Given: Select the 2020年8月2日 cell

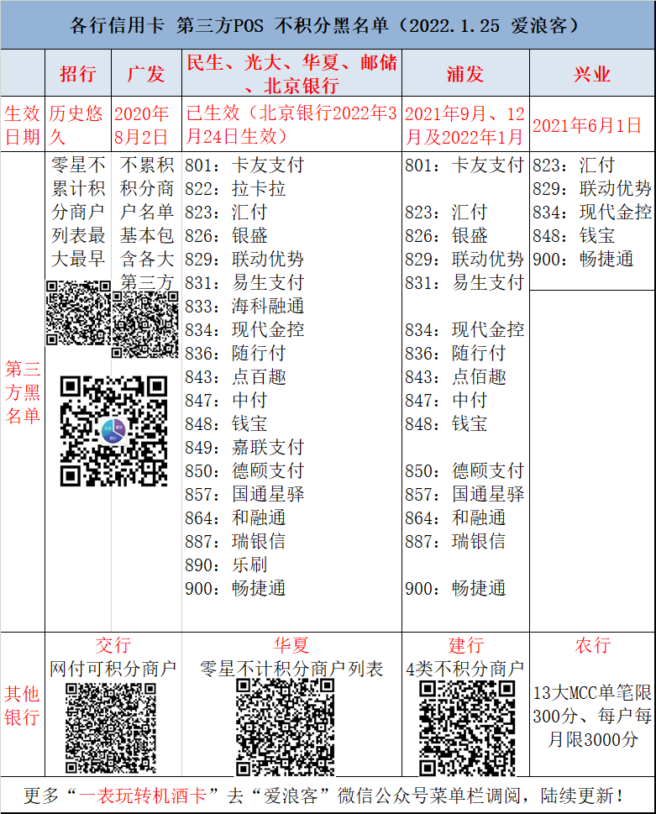Looking at the screenshot, I should (141, 125).
